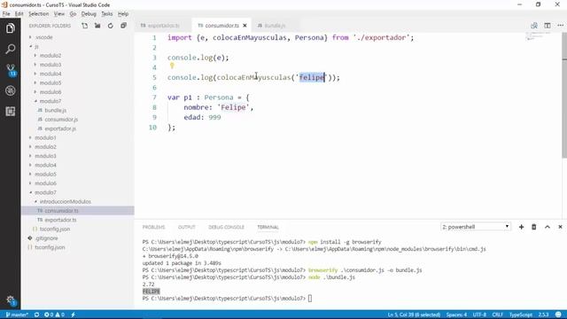The width and height of the screenshot is (567, 319).
Task: Close the consumidor.ts editor tab
Action: click(x=245, y=26)
